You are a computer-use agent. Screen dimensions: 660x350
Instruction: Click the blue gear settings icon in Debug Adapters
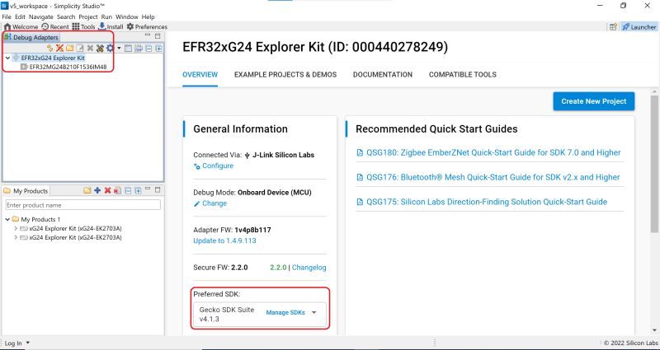[x=110, y=49]
